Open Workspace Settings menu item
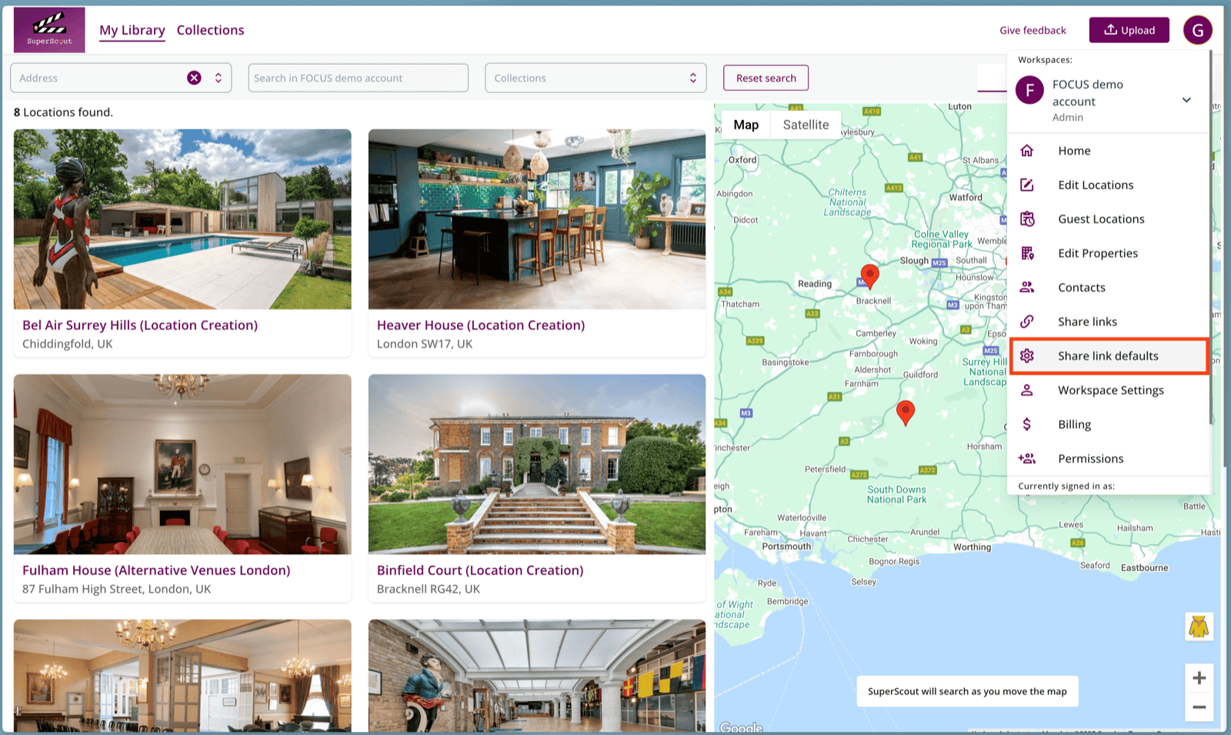The width and height of the screenshot is (1231, 735). point(1109,390)
